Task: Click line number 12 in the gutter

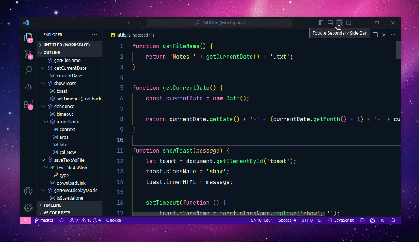Action: pos(120,161)
